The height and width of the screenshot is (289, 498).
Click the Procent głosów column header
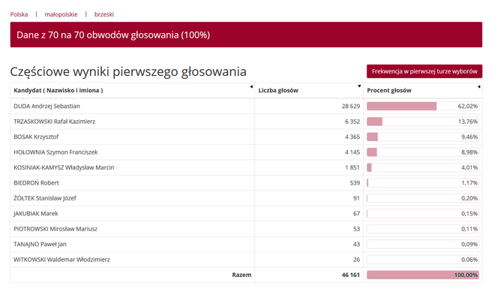tap(389, 90)
